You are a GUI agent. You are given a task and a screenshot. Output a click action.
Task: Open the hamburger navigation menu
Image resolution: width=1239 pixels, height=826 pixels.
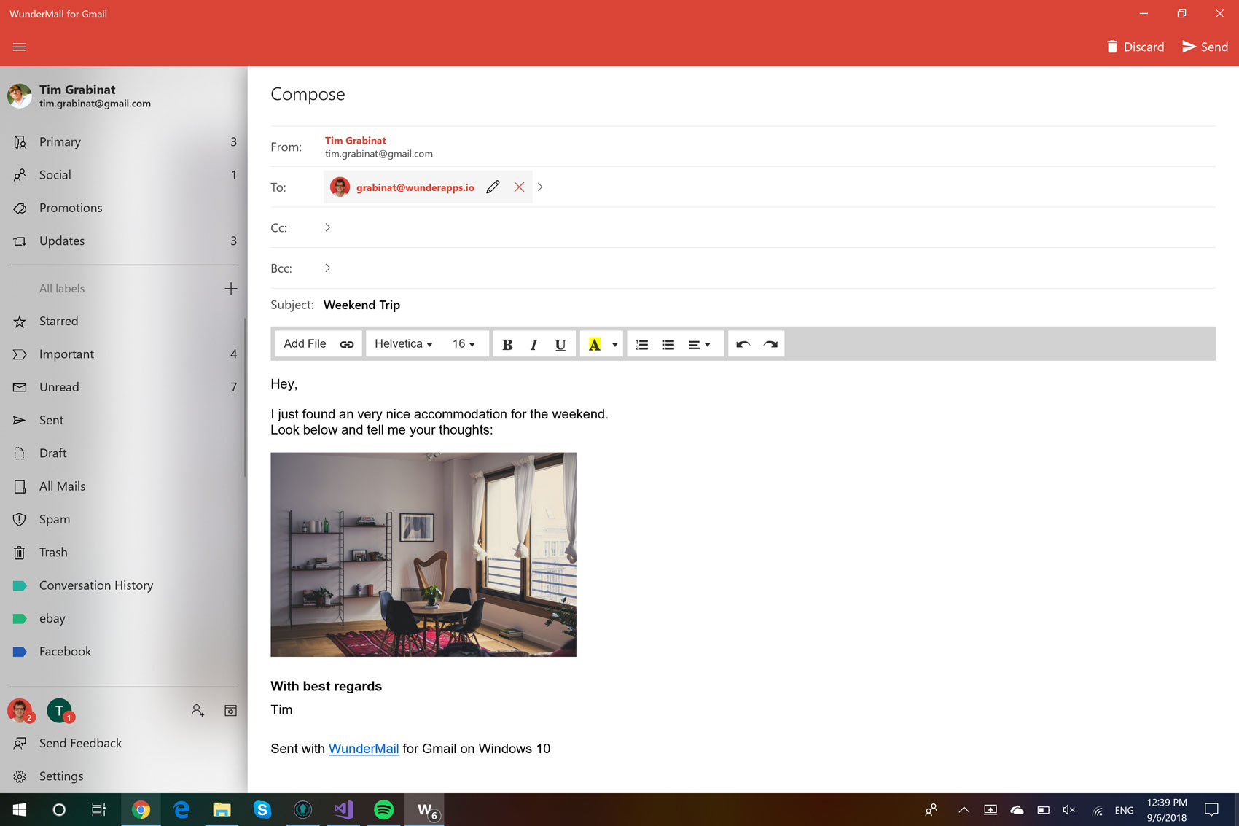(20, 47)
